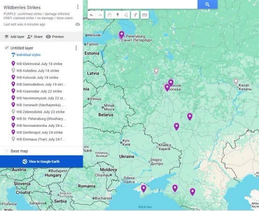The width and height of the screenshot is (259, 211).
Task: Select WB Nevinnomyssk July 22 item
Action: click(38, 98)
